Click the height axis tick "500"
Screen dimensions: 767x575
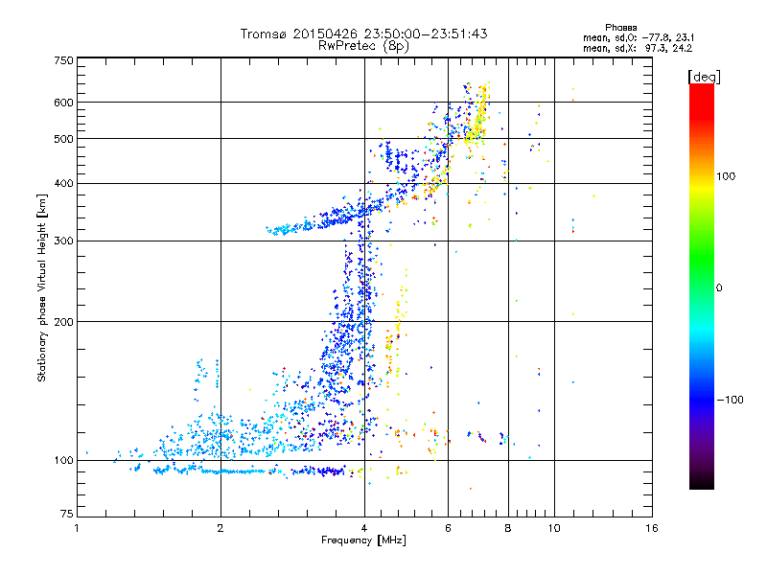[64, 139]
